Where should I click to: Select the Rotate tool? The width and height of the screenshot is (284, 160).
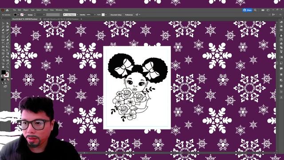(3, 44)
